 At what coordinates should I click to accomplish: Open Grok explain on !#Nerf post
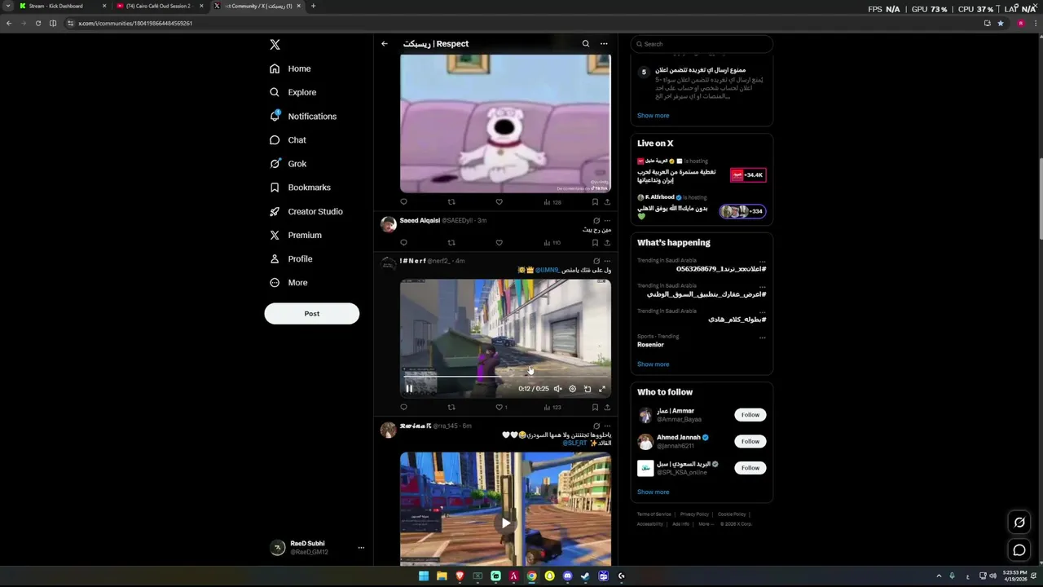[x=596, y=261]
